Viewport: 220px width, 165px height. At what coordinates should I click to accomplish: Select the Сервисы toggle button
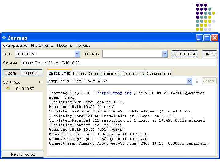click(31, 73)
